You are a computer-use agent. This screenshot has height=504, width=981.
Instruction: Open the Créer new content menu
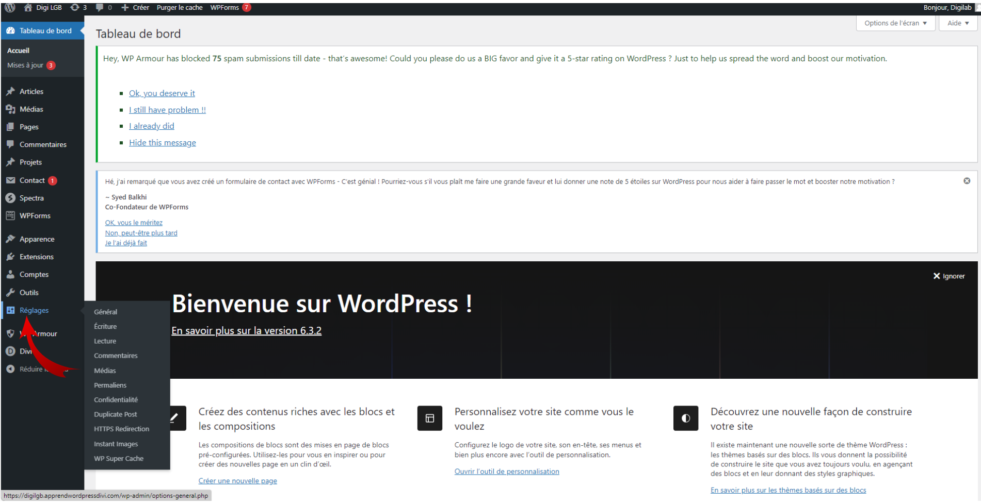point(135,7)
